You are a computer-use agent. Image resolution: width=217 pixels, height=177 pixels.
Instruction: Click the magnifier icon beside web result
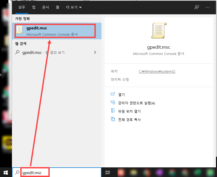pyautogui.click(x=17, y=52)
